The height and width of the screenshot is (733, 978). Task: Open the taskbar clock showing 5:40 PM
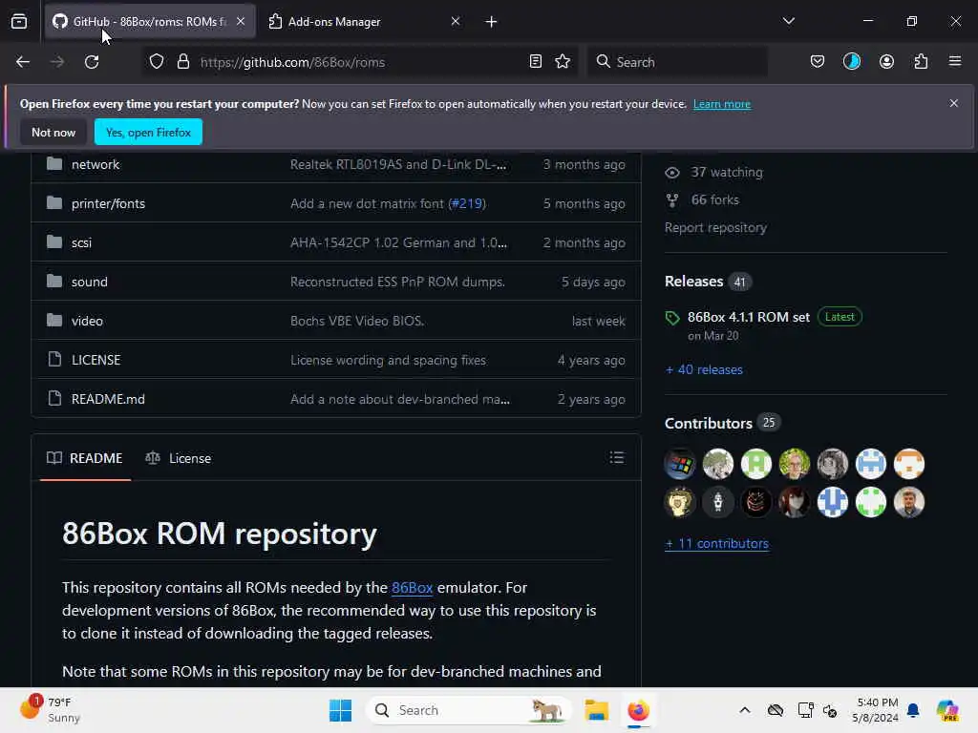tap(875, 710)
